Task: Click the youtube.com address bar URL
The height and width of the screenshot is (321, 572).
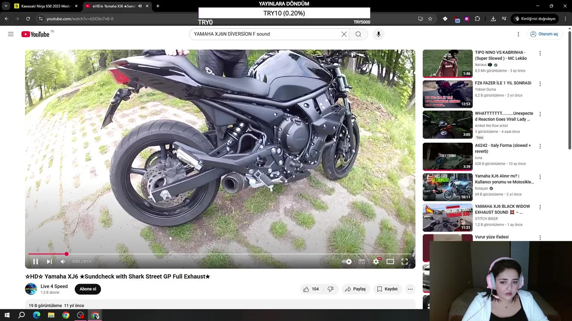Action: (80, 19)
